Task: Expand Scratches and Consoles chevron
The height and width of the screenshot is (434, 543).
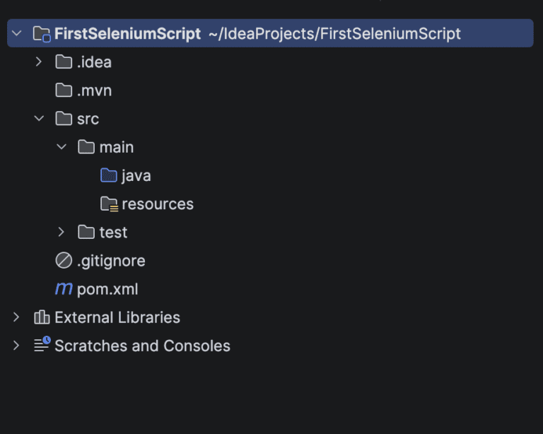Action: [16, 346]
